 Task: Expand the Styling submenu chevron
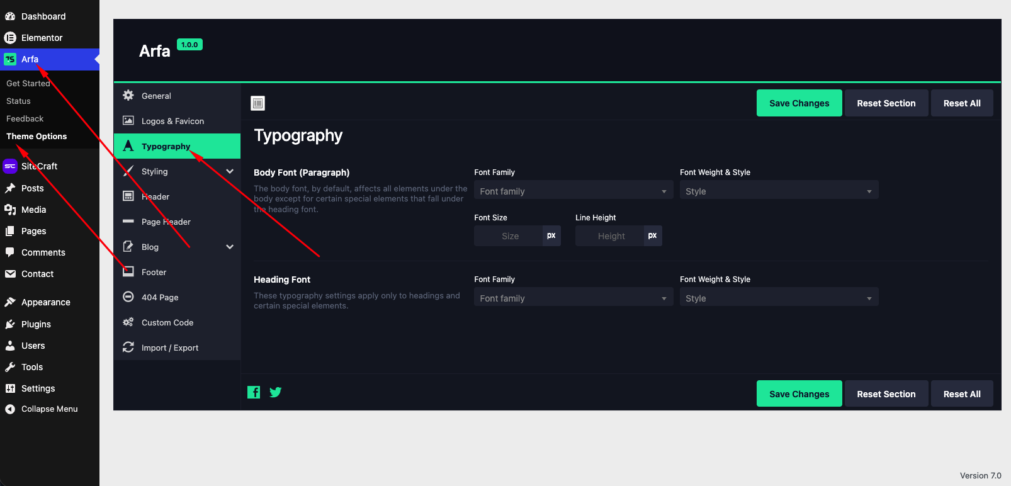(x=230, y=171)
